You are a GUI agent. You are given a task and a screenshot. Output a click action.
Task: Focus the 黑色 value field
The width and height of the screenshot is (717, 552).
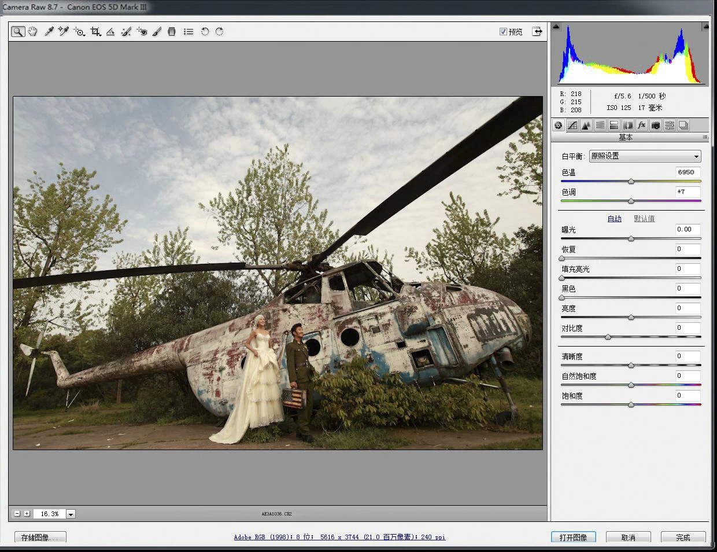point(688,288)
